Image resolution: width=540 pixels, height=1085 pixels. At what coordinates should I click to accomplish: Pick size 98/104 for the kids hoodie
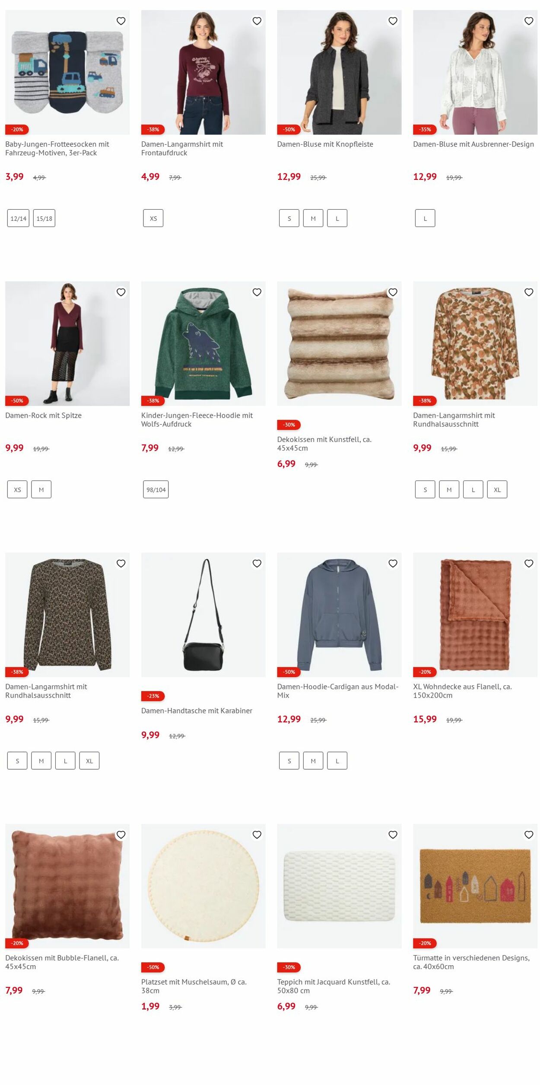(156, 490)
